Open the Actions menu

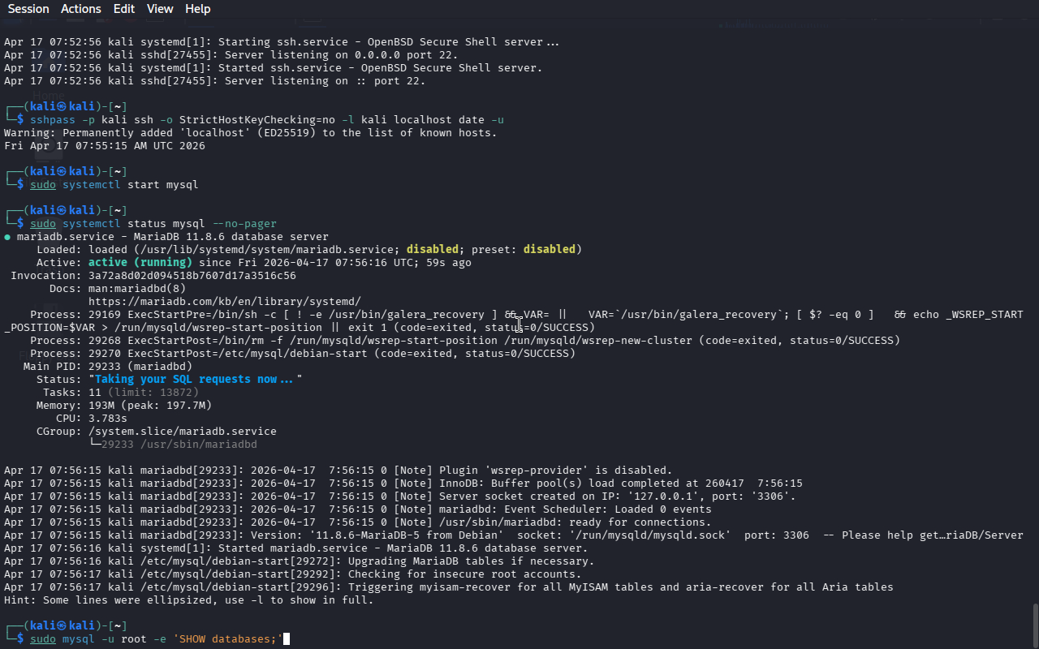click(x=81, y=9)
